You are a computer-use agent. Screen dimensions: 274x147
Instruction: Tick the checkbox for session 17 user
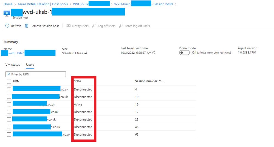9,112
